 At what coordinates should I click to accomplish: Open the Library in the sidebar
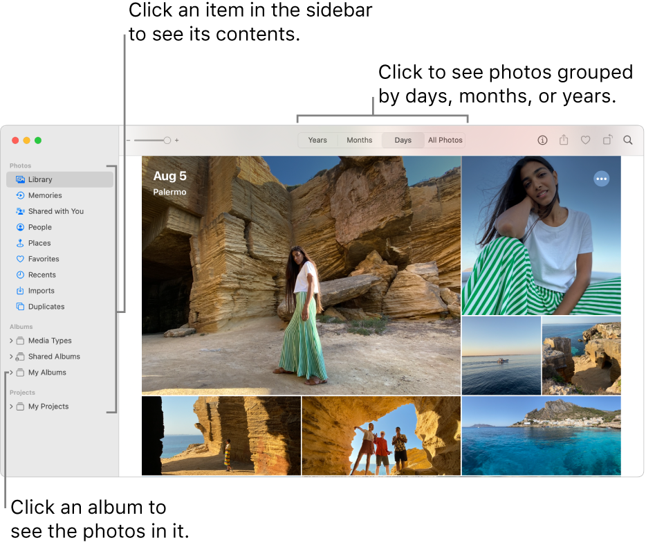coord(39,179)
